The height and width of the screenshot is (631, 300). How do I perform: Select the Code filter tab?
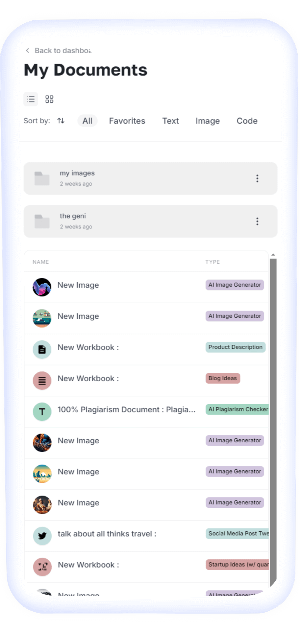click(247, 121)
